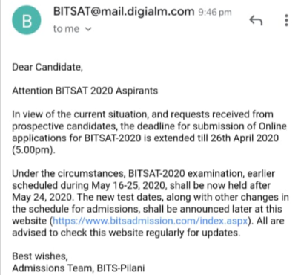Tap the 9:46 pm timestamp
The width and height of the screenshot is (301, 275).
click(x=215, y=12)
